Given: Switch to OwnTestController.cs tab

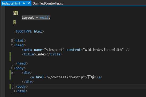Looking at the screenshot, I should [x=48, y=3].
